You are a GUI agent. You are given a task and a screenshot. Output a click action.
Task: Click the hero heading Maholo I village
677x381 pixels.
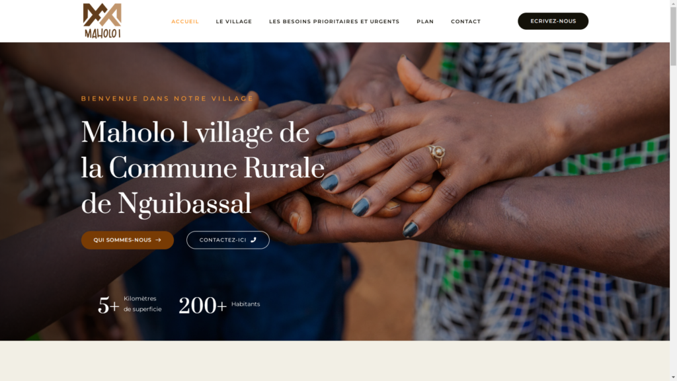click(203, 167)
